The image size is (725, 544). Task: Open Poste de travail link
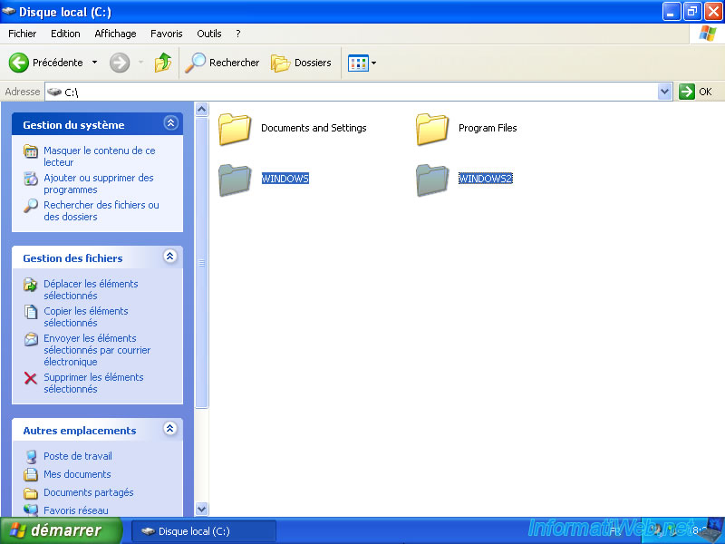click(x=78, y=456)
